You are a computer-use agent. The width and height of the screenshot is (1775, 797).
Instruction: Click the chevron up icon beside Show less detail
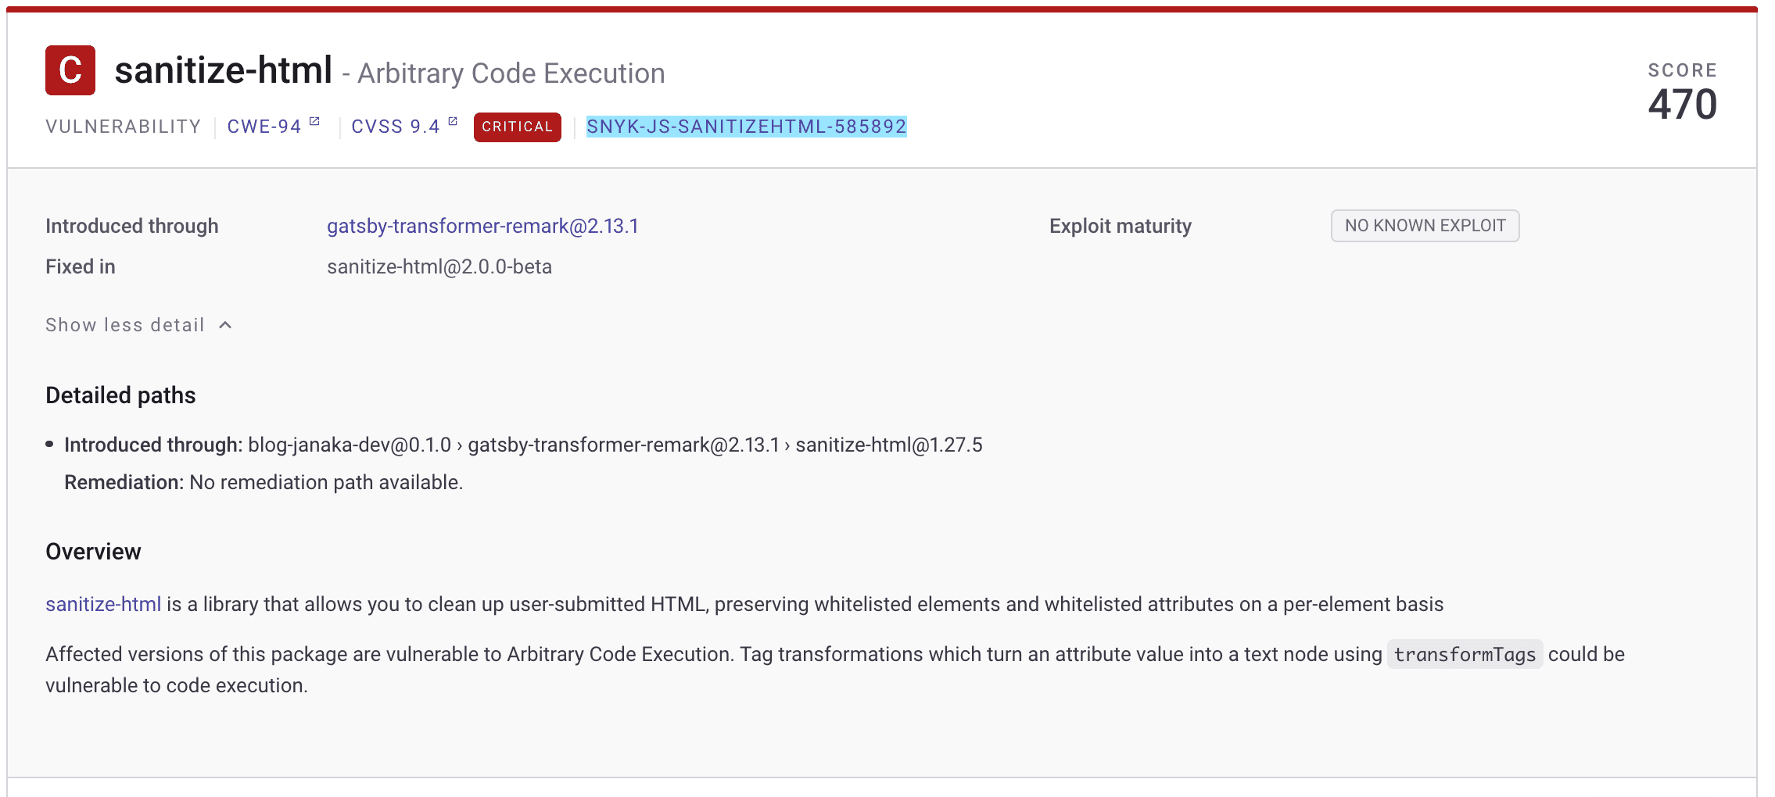tap(225, 325)
